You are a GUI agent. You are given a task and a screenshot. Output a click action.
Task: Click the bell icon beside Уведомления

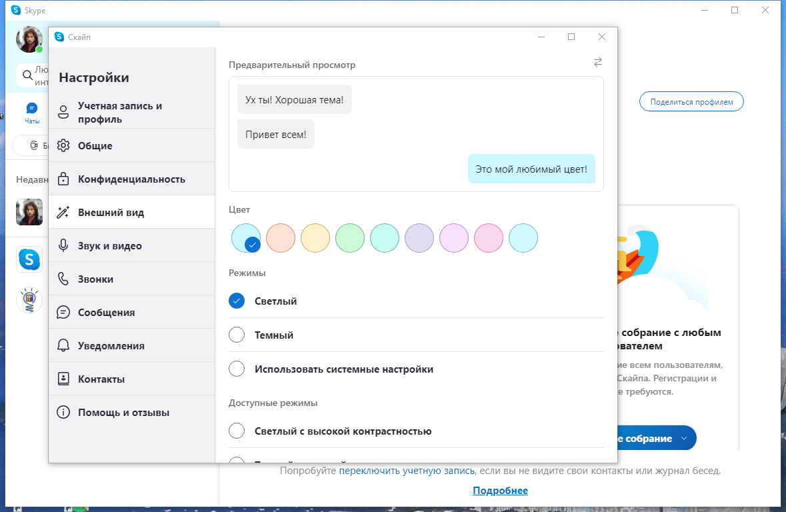(63, 345)
